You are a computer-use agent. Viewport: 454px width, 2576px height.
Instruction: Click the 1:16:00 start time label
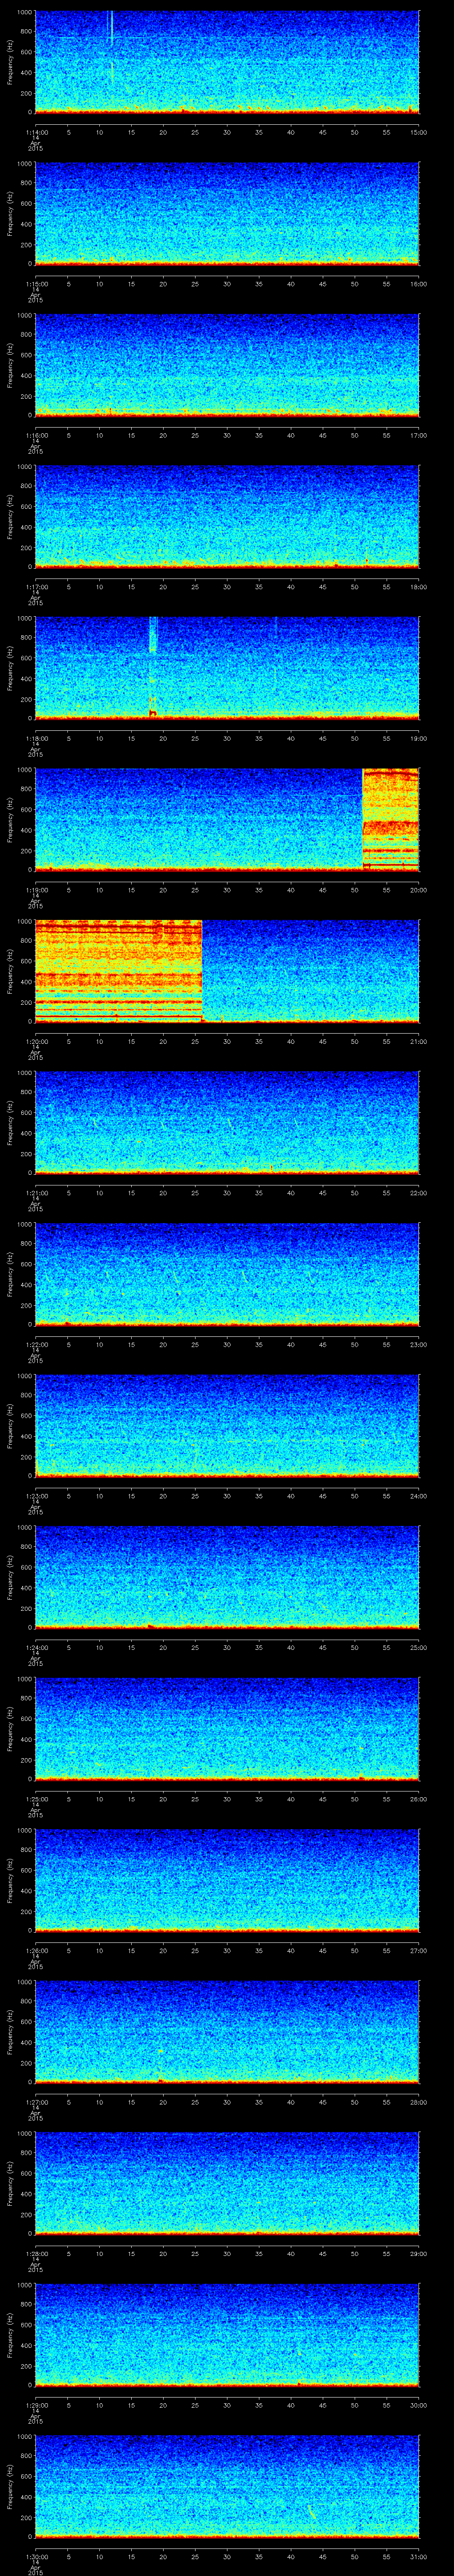click(x=36, y=435)
